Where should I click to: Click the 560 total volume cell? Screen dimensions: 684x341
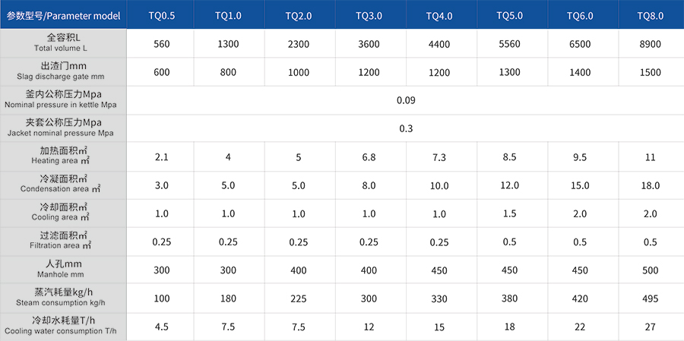(x=161, y=44)
